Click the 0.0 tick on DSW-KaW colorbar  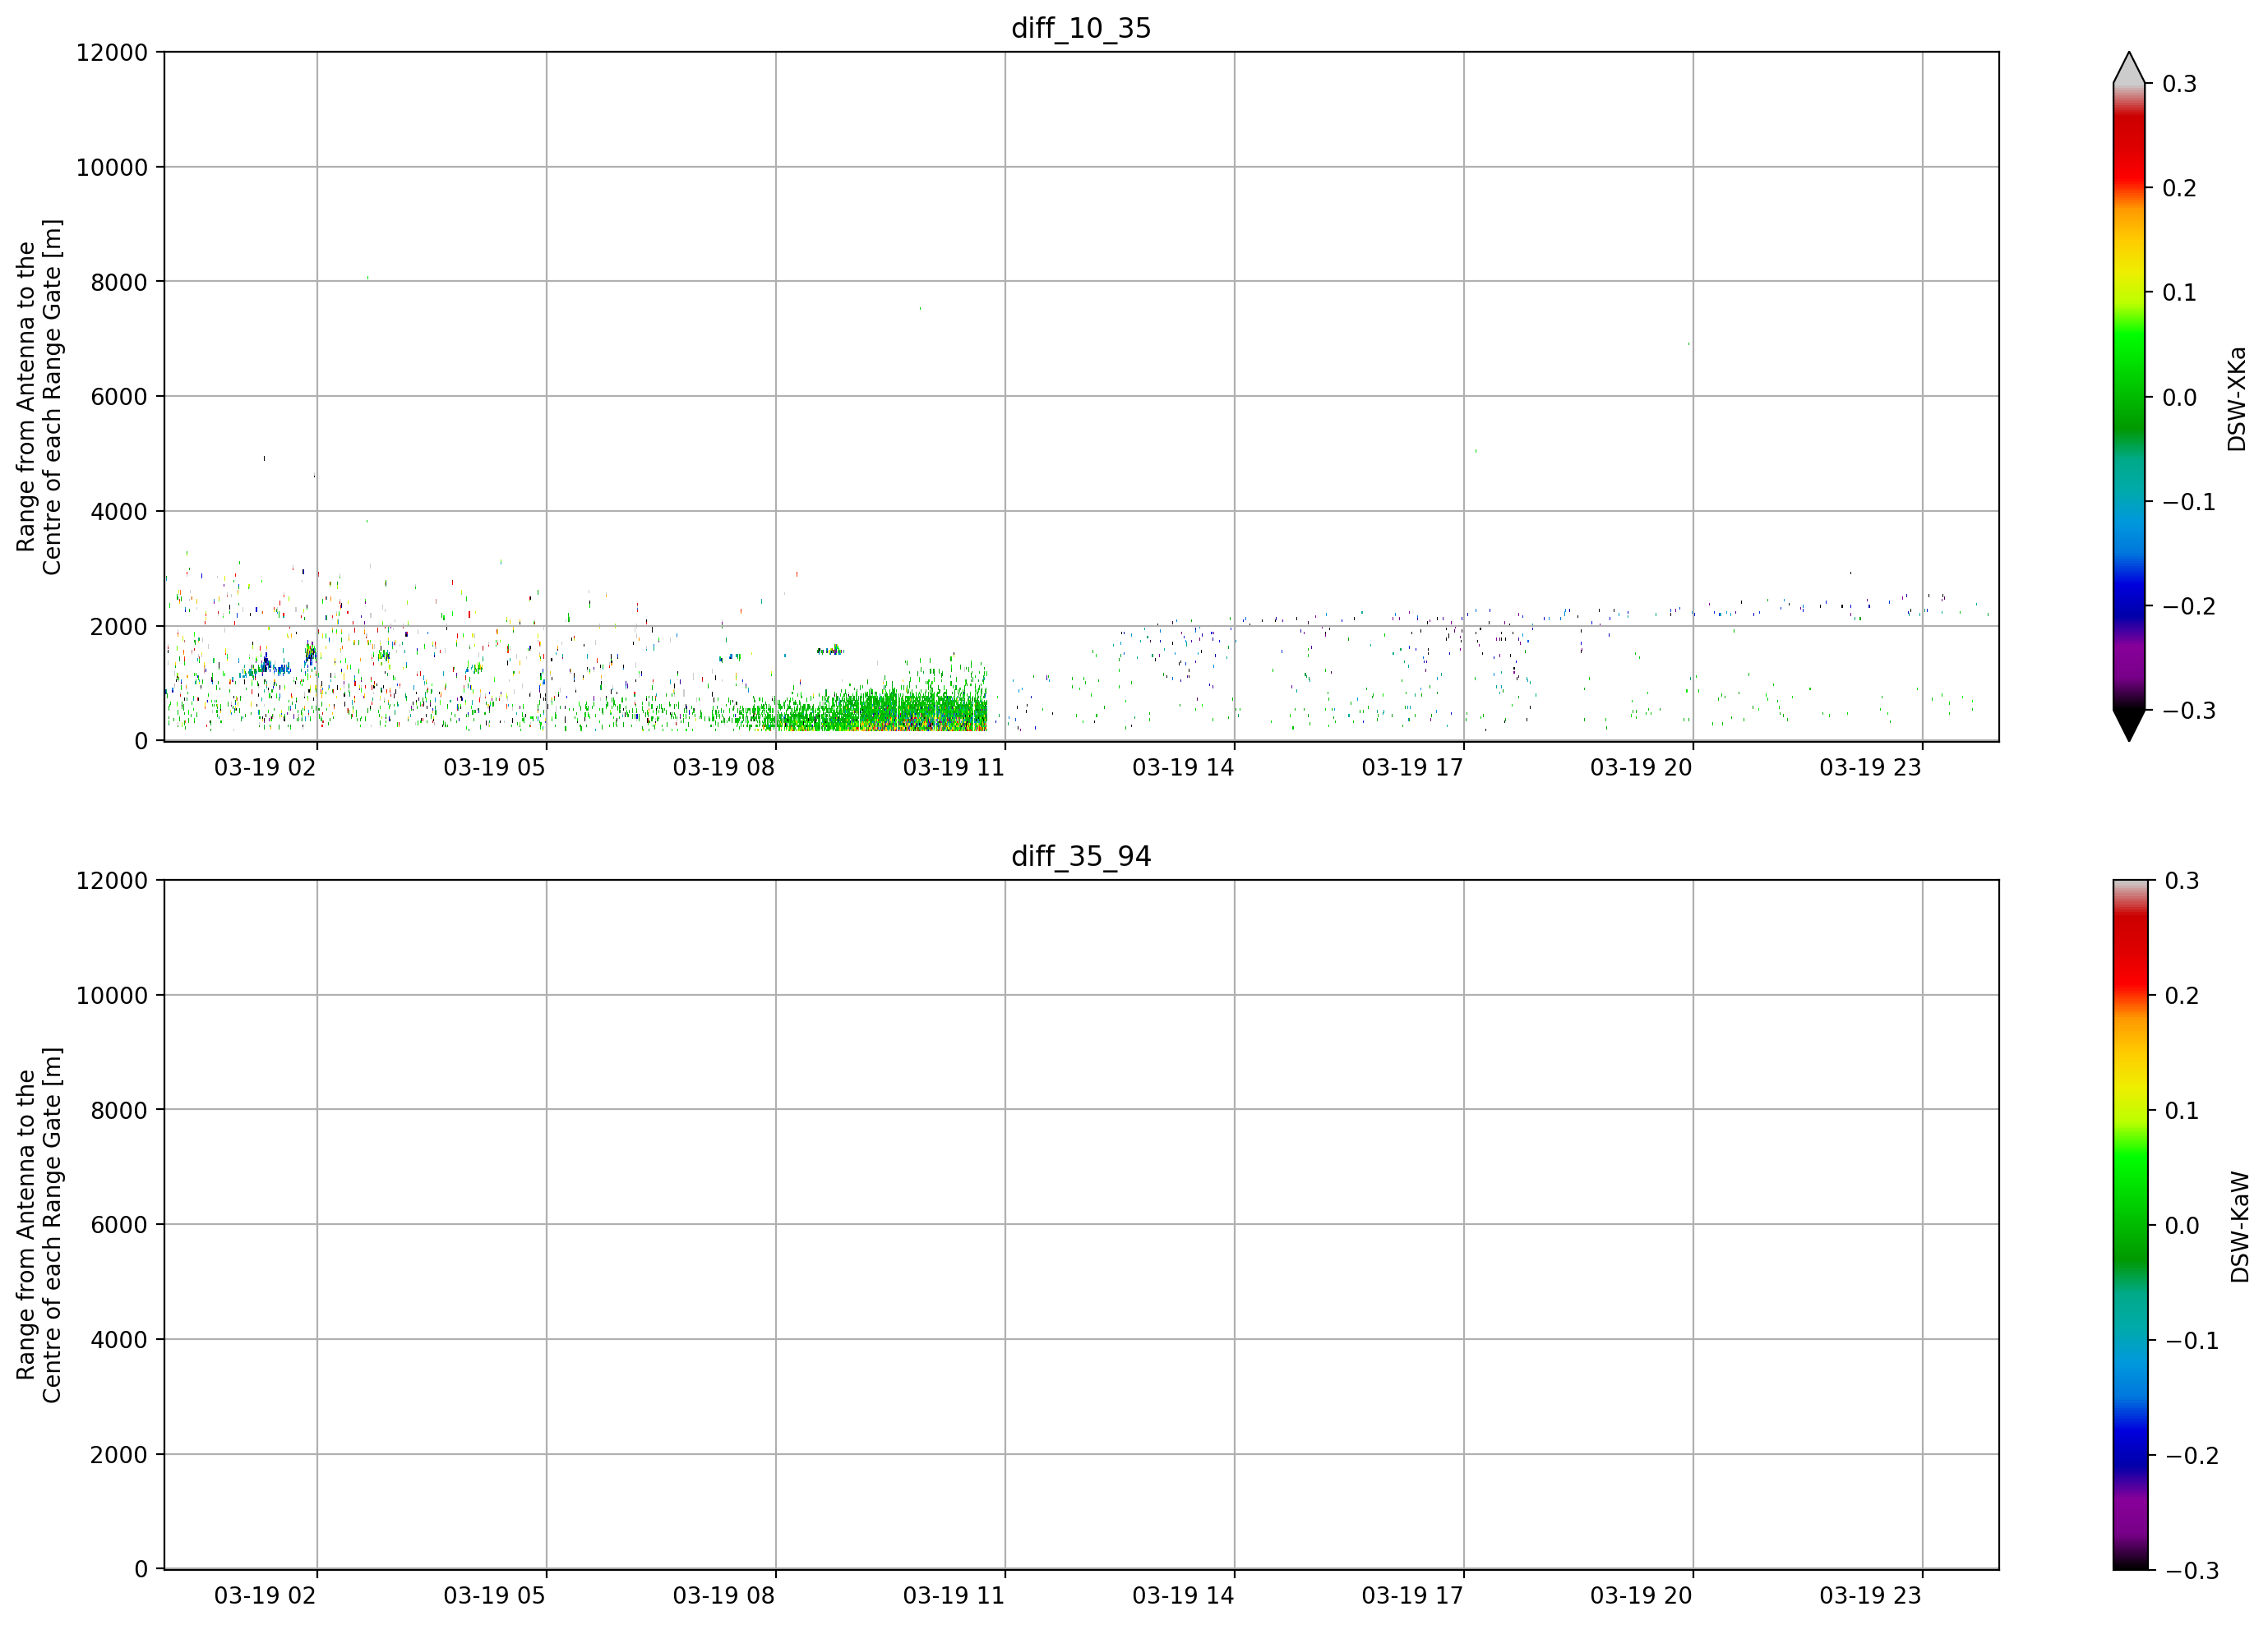coord(2182,1225)
